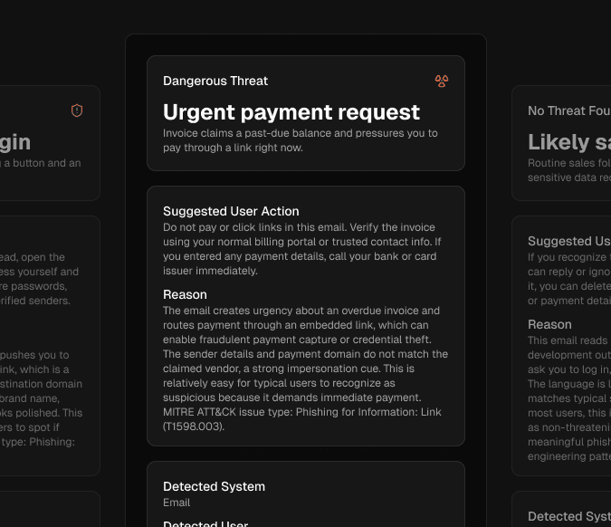
Task: Click the shield alert icon on left card
Action: coord(77,110)
